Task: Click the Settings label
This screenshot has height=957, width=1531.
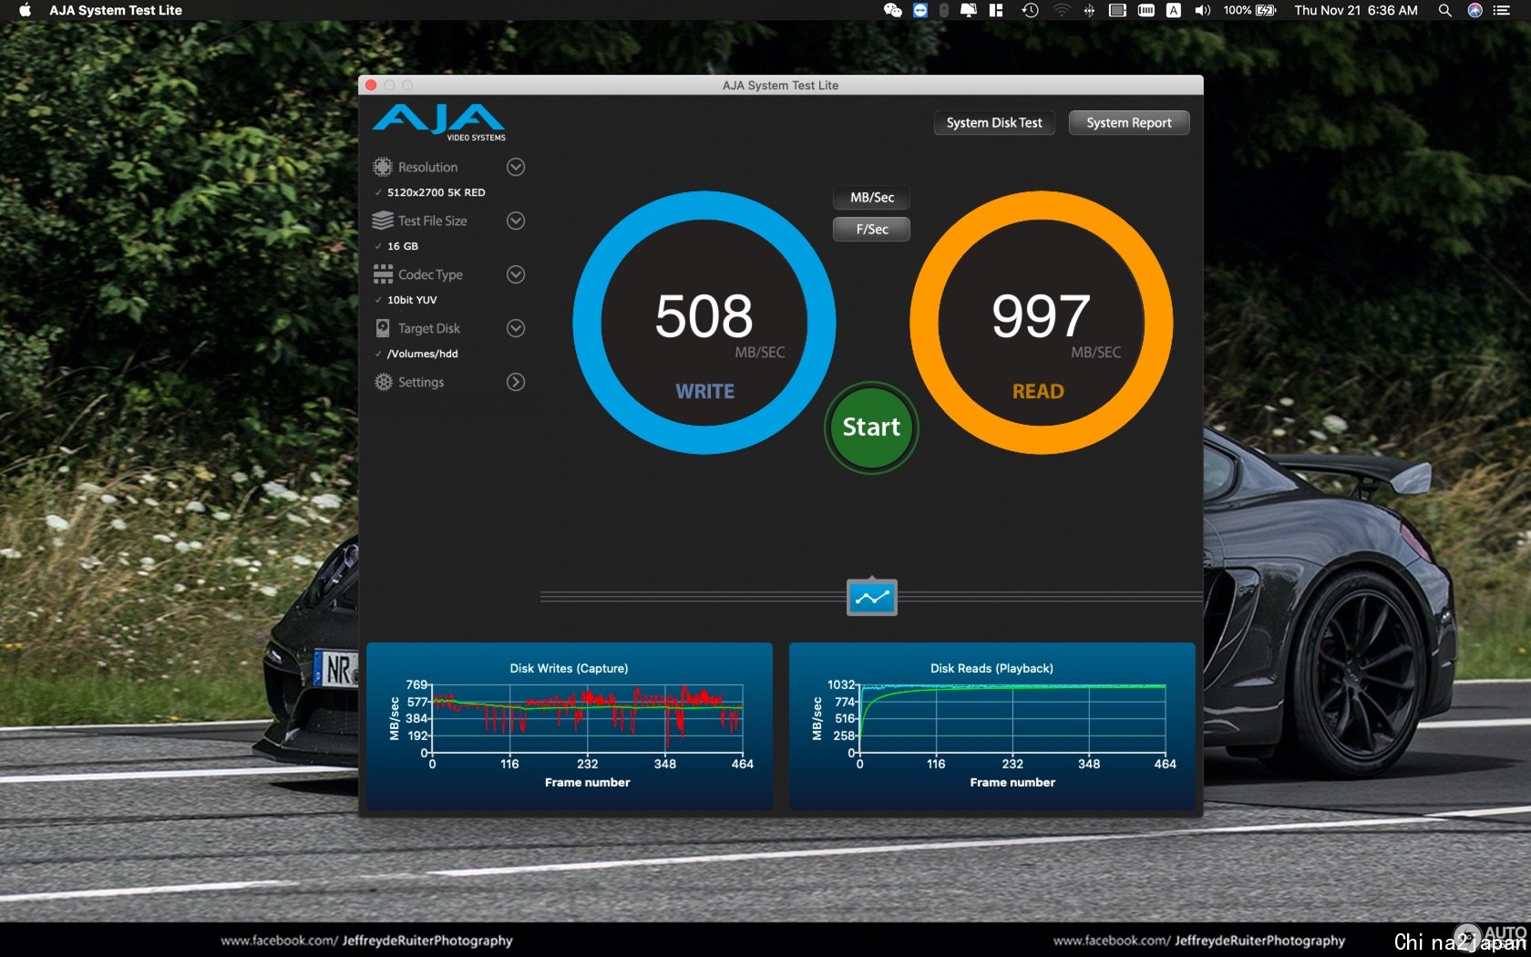Action: click(x=421, y=382)
